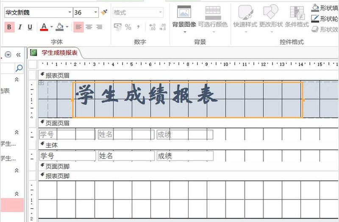Click the Format Painter brush icon
The height and width of the screenshot is (222, 339).
click(104, 13)
